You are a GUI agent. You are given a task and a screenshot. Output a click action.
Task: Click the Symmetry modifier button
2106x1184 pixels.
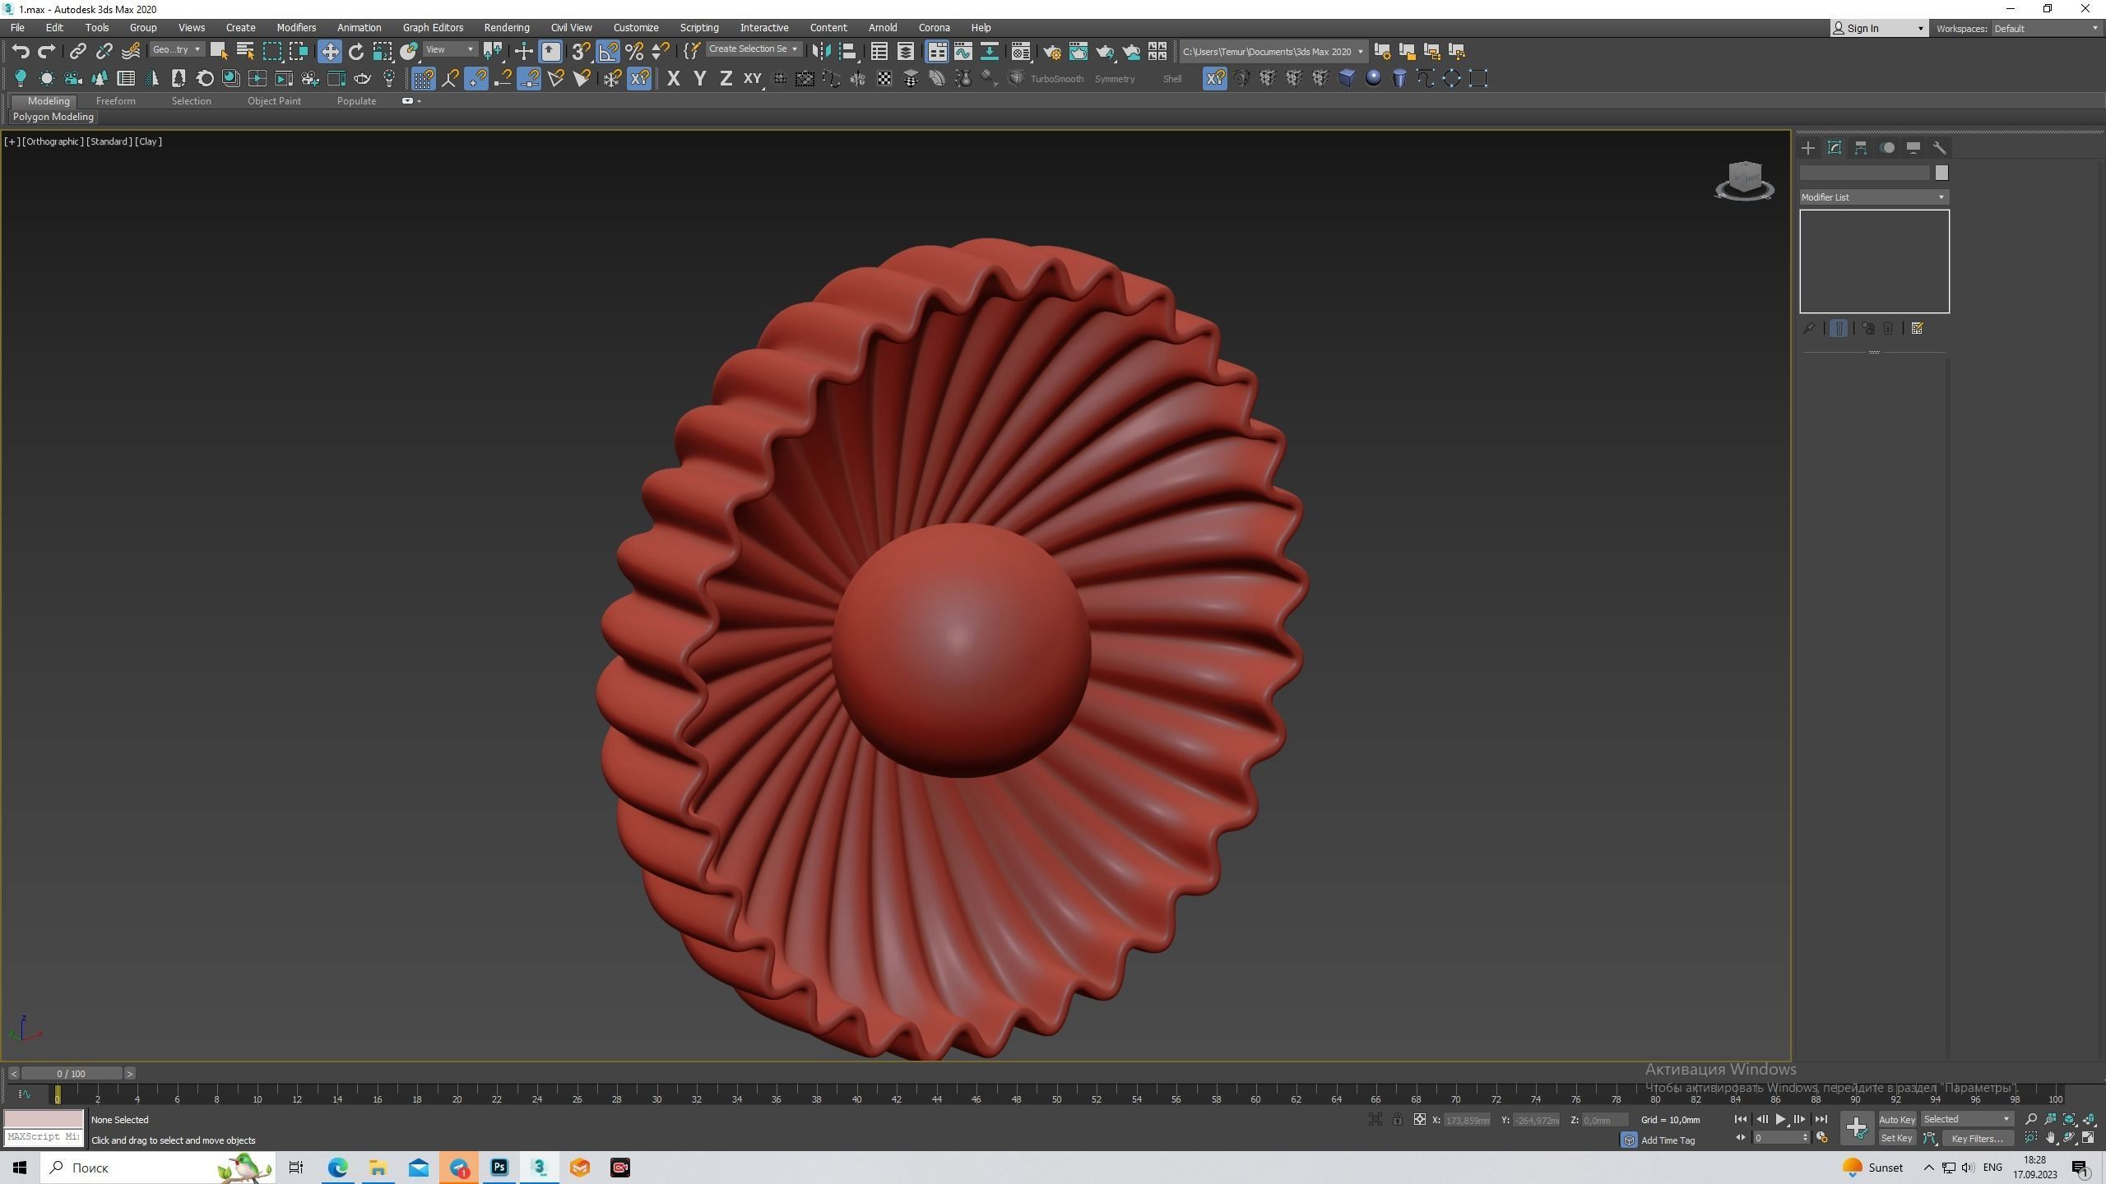1115,79
